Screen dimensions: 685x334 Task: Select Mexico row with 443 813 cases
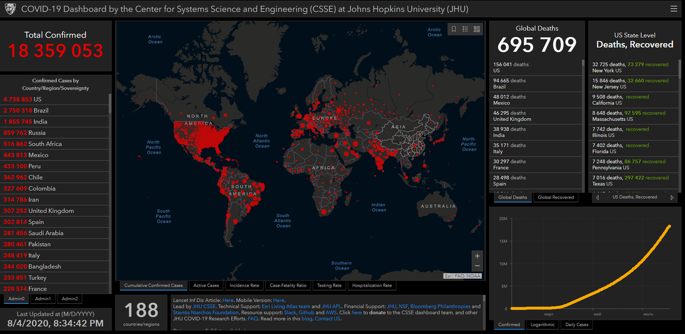(x=55, y=155)
